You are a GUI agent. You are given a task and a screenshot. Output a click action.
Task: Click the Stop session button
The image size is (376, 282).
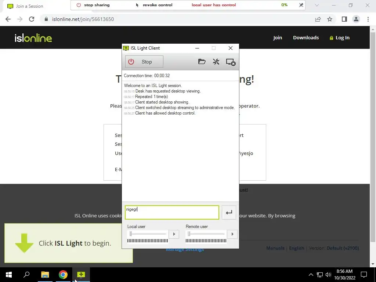144,62
